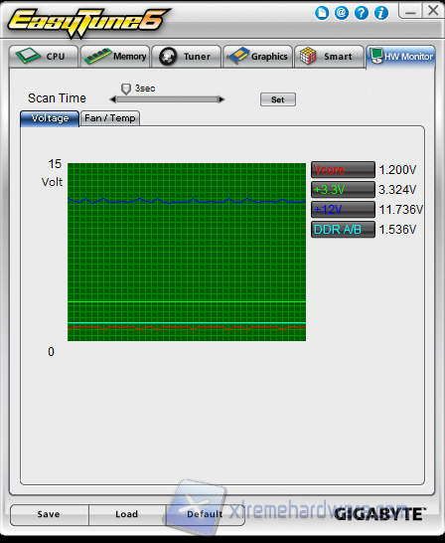Click the Scan Time slider handle

tap(126, 89)
